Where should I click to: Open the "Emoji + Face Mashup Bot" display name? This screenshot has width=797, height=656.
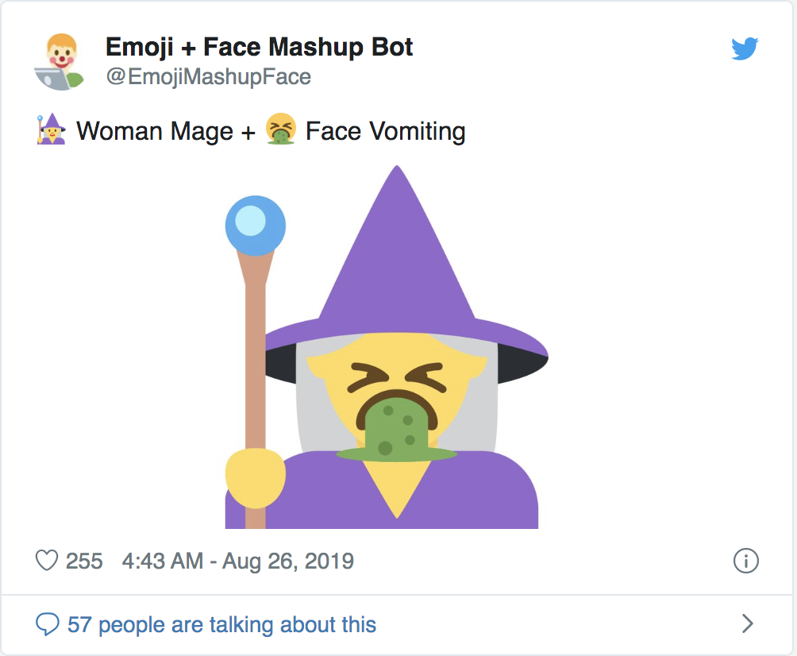(259, 47)
